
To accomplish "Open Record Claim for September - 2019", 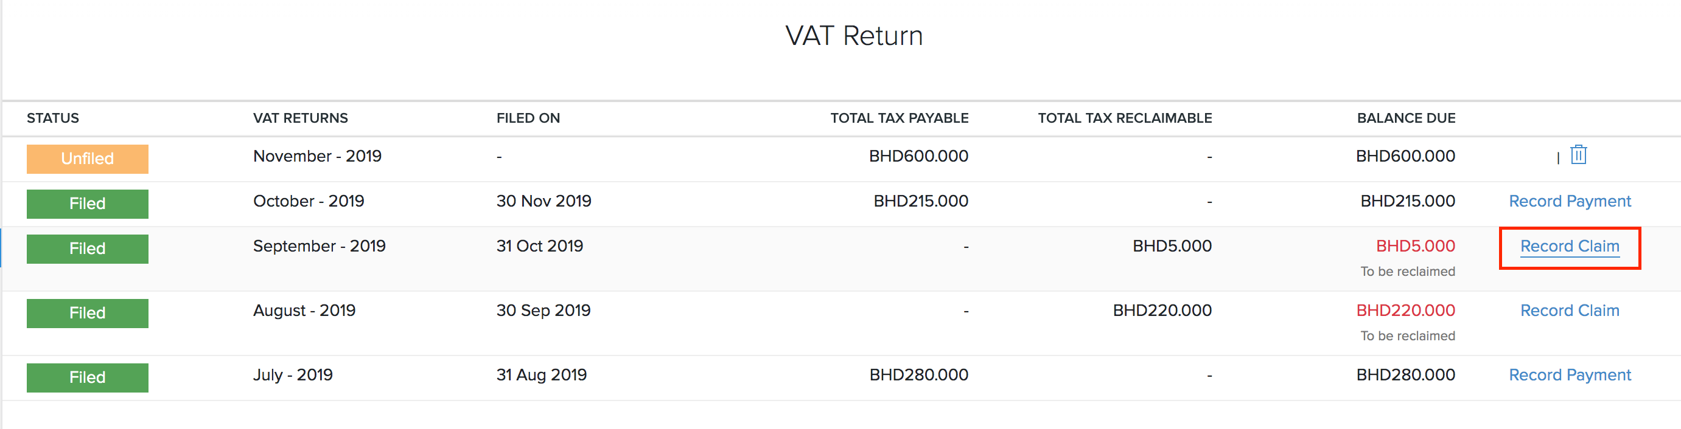I will click(x=1570, y=247).
